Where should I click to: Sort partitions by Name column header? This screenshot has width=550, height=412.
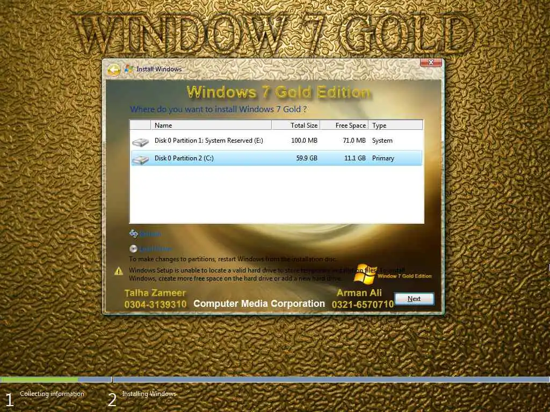[211, 125]
